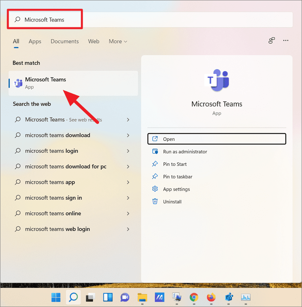The image size is (302, 307).
Task: Expand chevron next to 'download for pc'
Action: click(128, 167)
